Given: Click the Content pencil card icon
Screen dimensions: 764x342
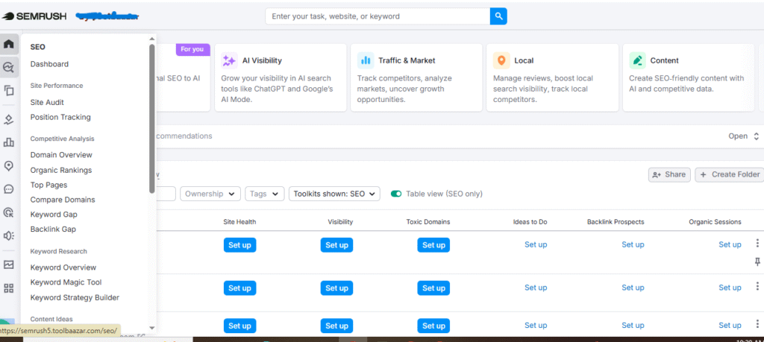Looking at the screenshot, I should 637,60.
